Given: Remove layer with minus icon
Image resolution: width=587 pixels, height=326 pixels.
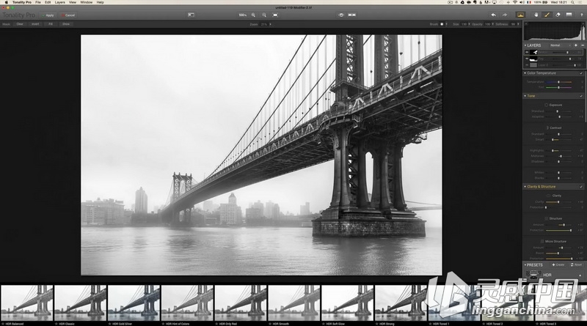Looking at the screenshot, I should point(583,45).
